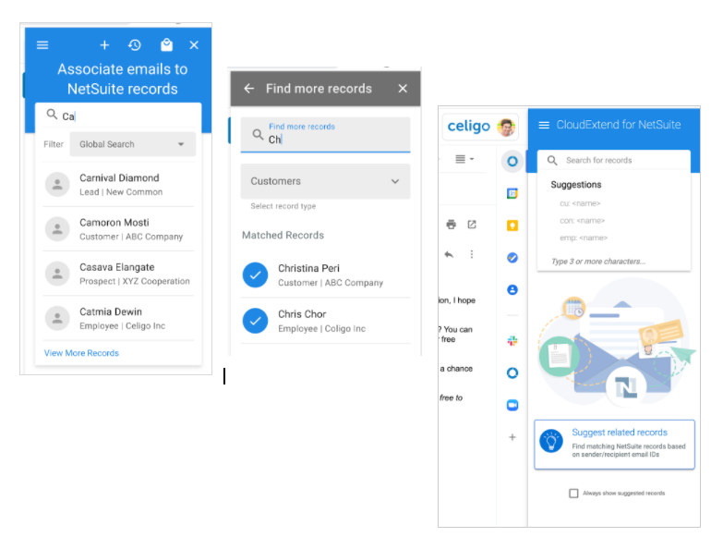Choose the 'emp: <name>' suggestion

click(x=584, y=238)
